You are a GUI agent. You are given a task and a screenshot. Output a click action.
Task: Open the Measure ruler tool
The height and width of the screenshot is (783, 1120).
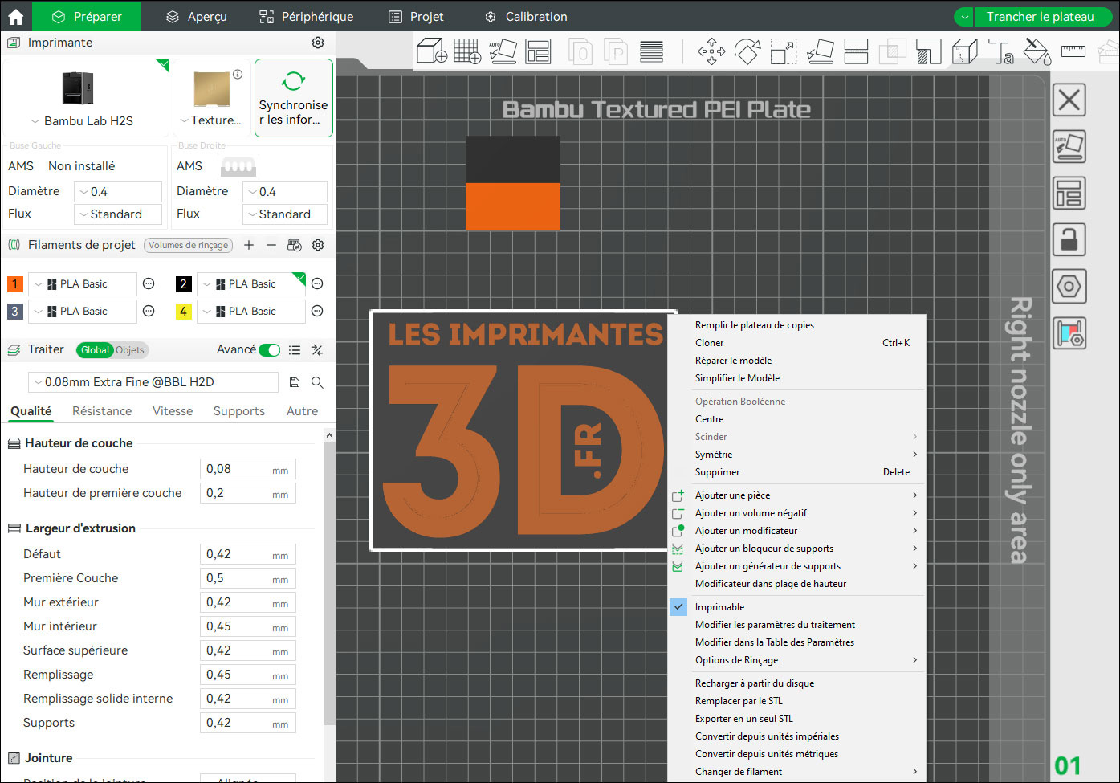[x=1073, y=51]
